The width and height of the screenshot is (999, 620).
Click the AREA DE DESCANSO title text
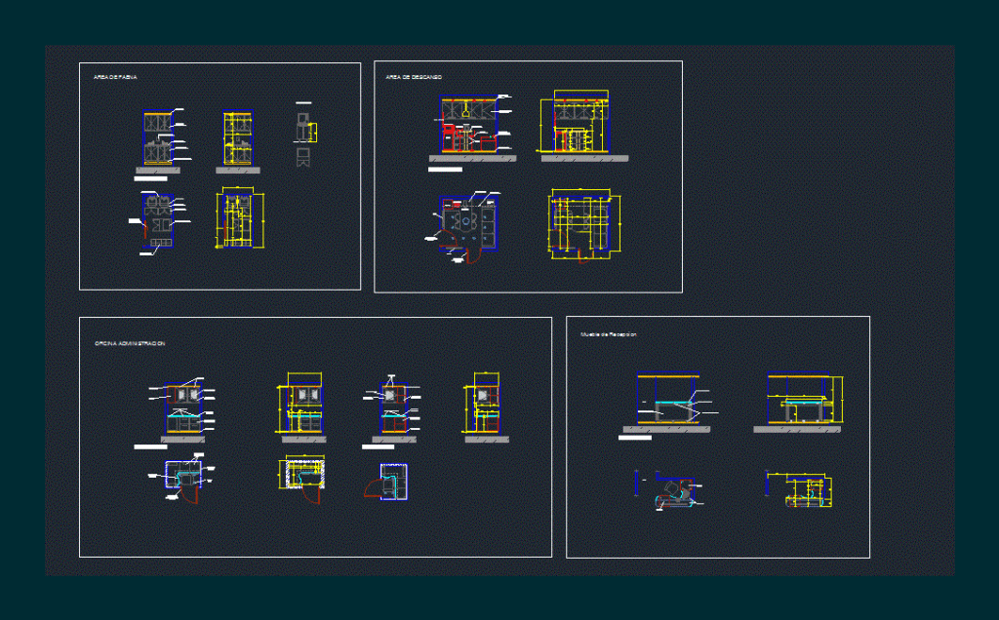coord(414,77)
